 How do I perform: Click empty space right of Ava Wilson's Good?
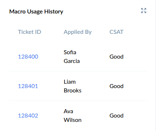tap(135, 116)
